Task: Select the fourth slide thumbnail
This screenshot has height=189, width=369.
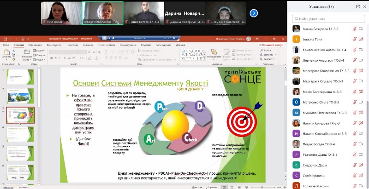Action: coord(19,133)
